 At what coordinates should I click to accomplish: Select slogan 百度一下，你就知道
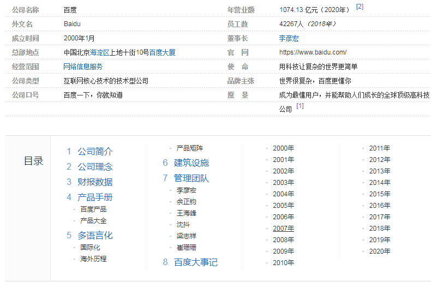click(93, 95)
